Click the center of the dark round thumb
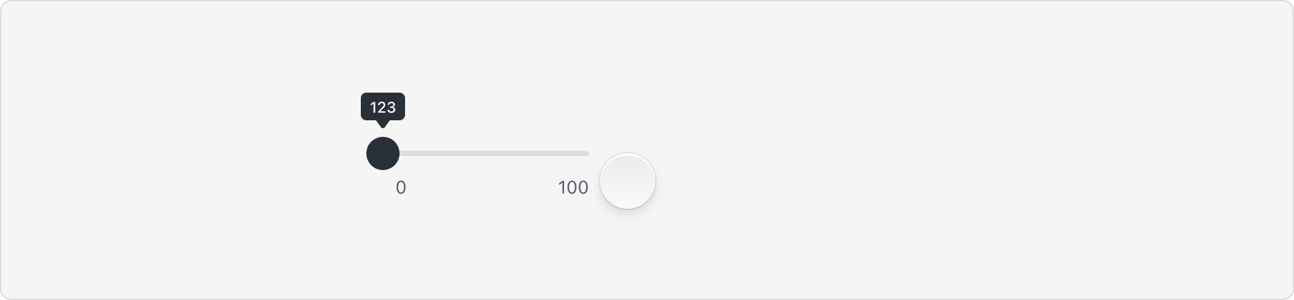Image resolution: width=1294 pixels, height=300 pixels. tap(382, 153)
